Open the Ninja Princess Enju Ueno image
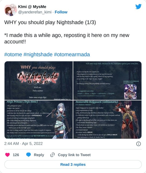The height and width of the screenshot is (173, 146). tap(39, 119)
